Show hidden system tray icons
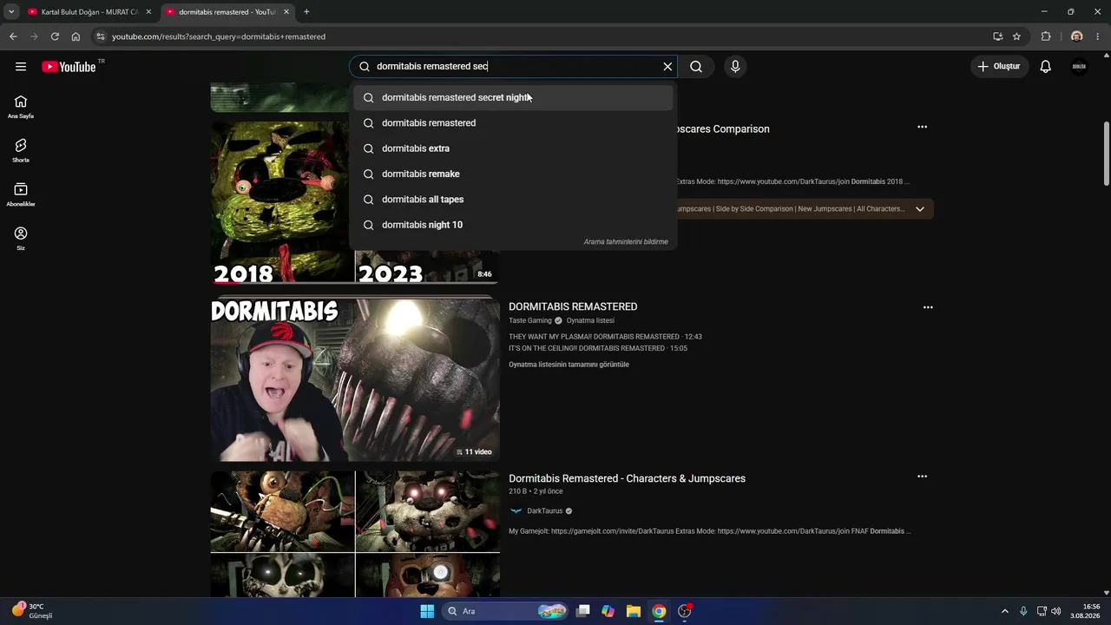Viewport: 1111px width, 625px height. coord(1005,611)
